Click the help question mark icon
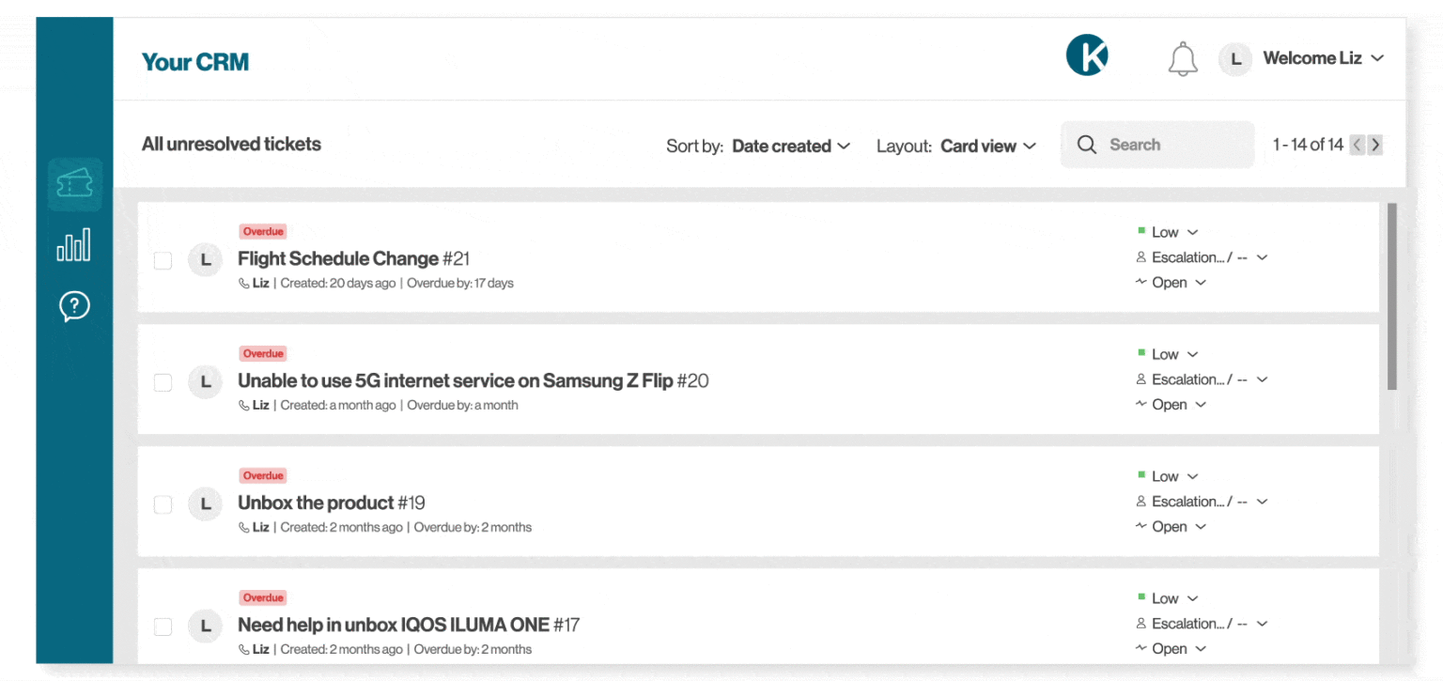This screenshot has height=681, width=1443. tap(74, 305)
